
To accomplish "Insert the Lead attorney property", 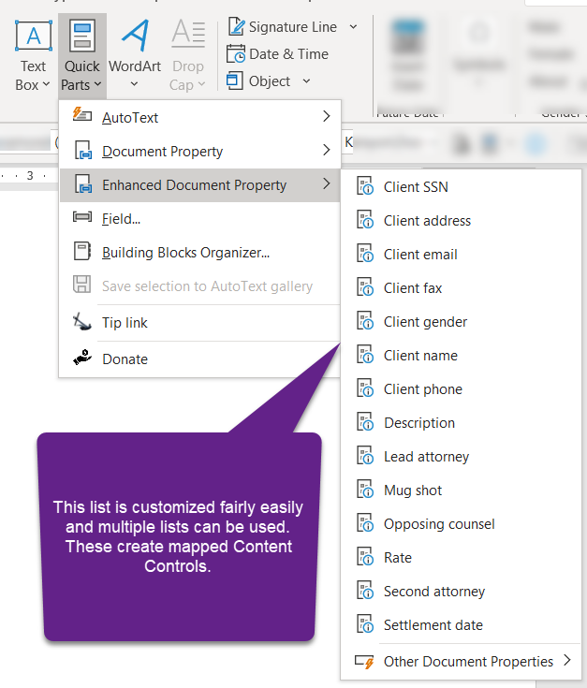I will point(462,457).
